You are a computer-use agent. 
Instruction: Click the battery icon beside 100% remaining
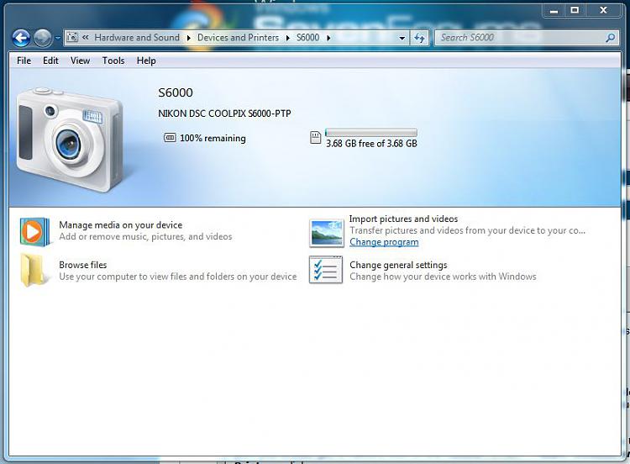tap(170, 138)
